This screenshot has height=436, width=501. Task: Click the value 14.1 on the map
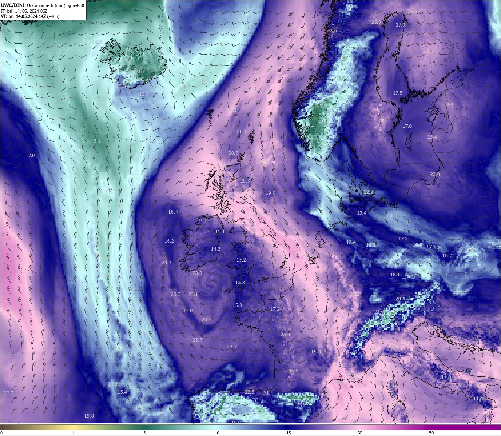[x=475, y=339]
